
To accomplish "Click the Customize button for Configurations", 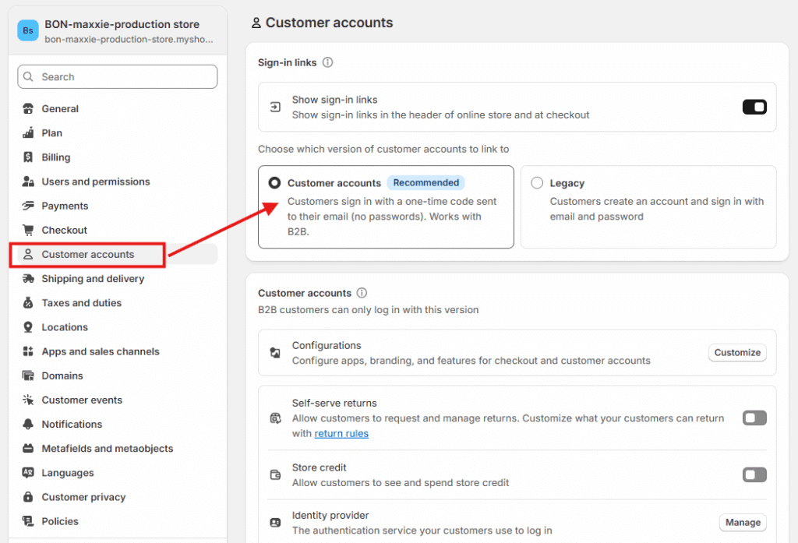I will (x=736, y=352).
